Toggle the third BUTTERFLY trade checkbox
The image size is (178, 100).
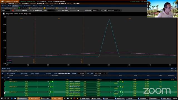(x=5, y=92)
